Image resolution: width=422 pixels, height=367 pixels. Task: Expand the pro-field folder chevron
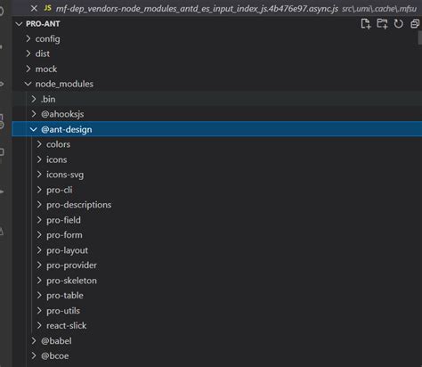(39, 220)
